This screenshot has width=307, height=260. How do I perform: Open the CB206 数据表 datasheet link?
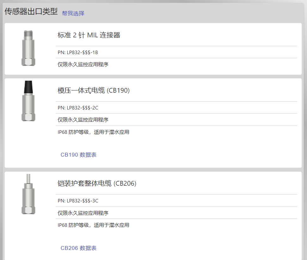78,248
